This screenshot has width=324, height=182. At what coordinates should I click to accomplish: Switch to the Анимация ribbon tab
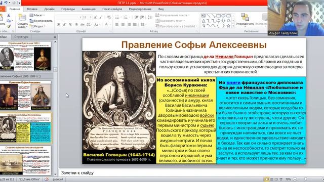(x=89, y=9)
